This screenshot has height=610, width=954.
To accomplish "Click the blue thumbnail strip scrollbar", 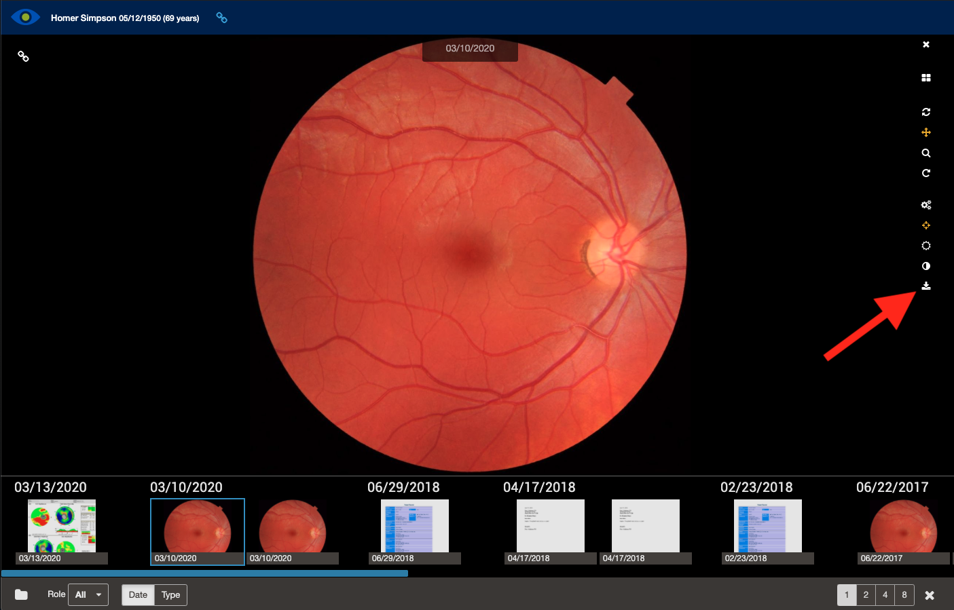I will 204,573.
